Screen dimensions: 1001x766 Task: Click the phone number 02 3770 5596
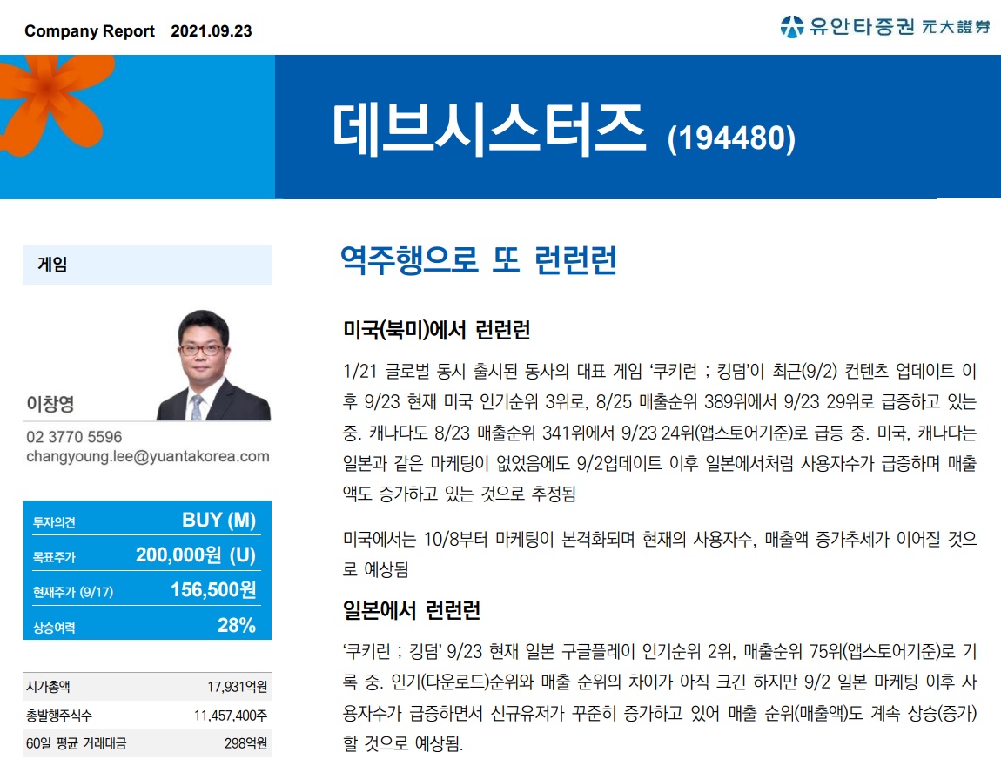click(74, 437)
